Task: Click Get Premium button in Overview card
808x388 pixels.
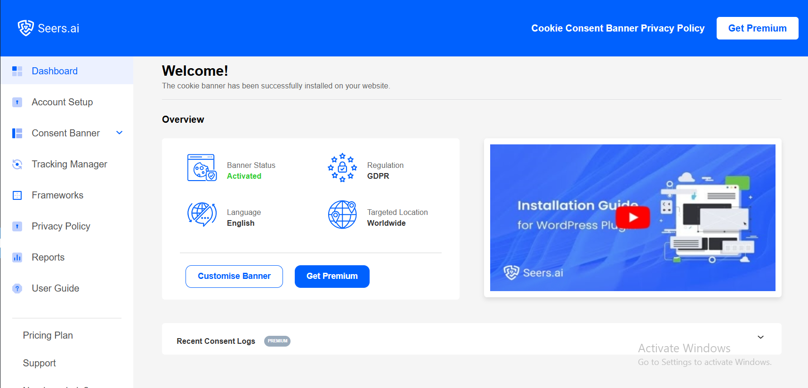Action: pos(332,277)
